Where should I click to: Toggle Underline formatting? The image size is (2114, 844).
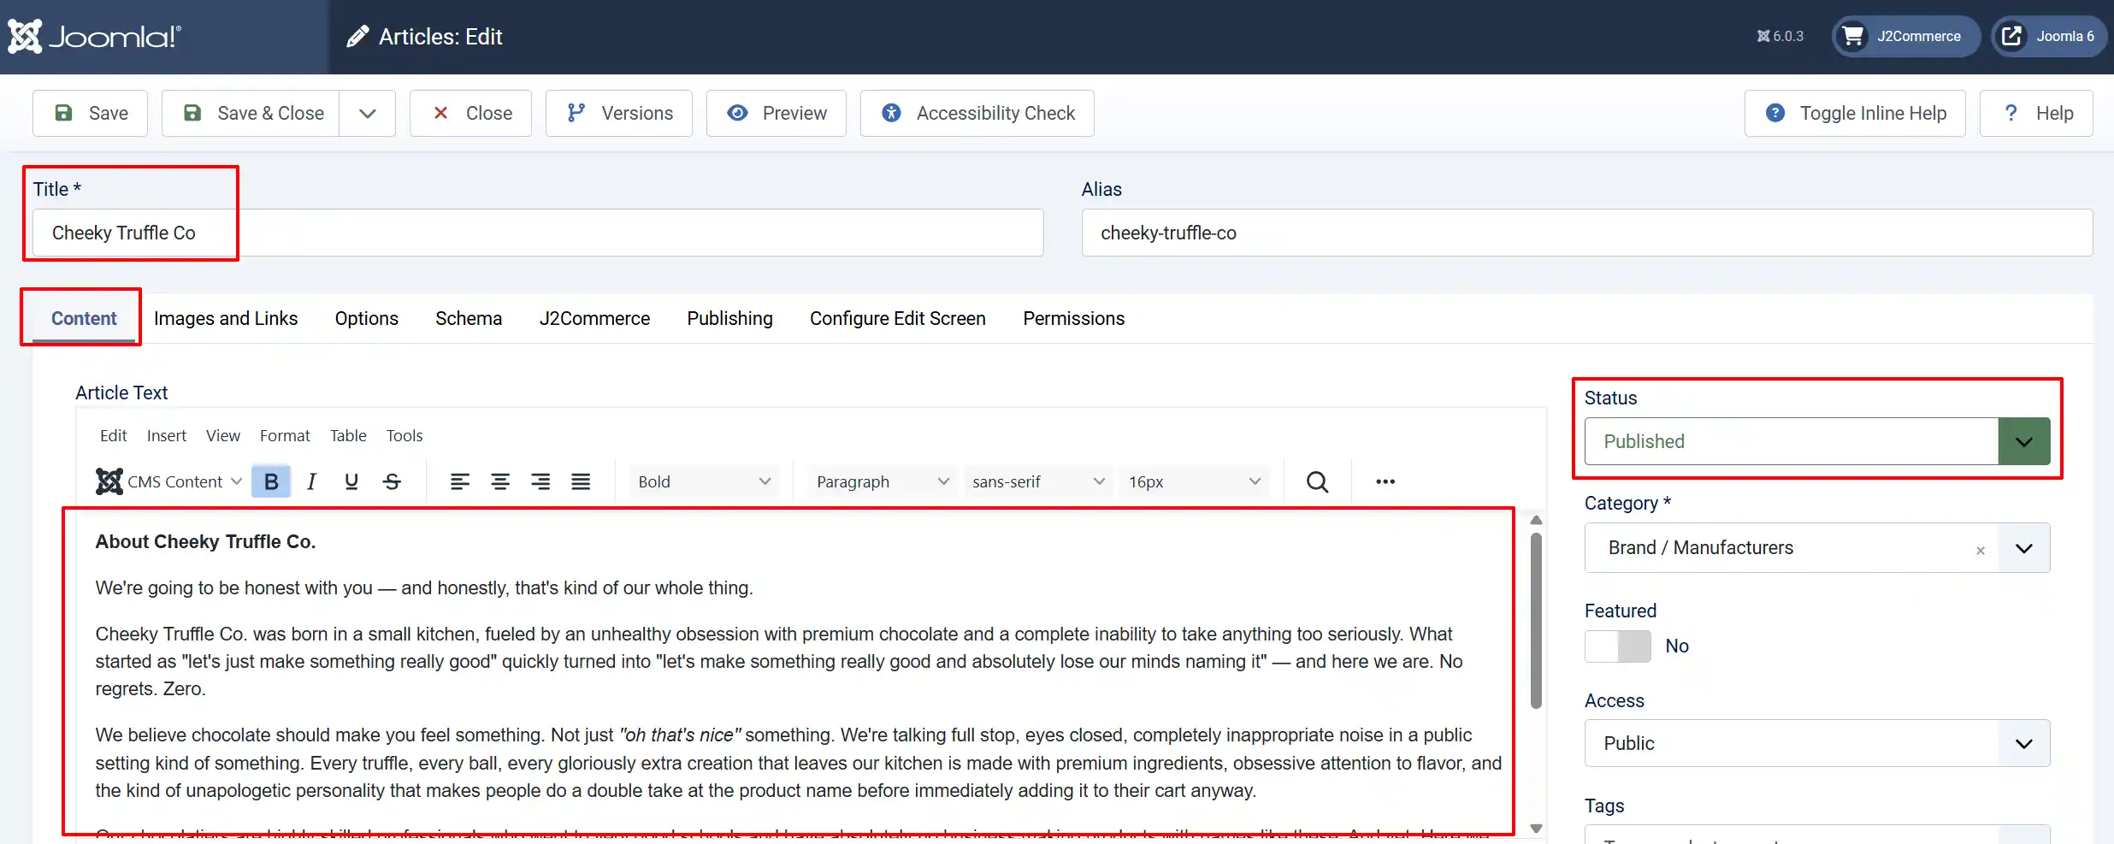[x=351, y=481]
